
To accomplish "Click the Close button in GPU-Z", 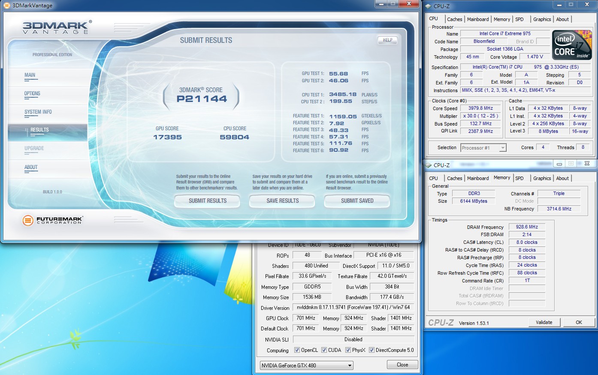I will pos(402,365).
